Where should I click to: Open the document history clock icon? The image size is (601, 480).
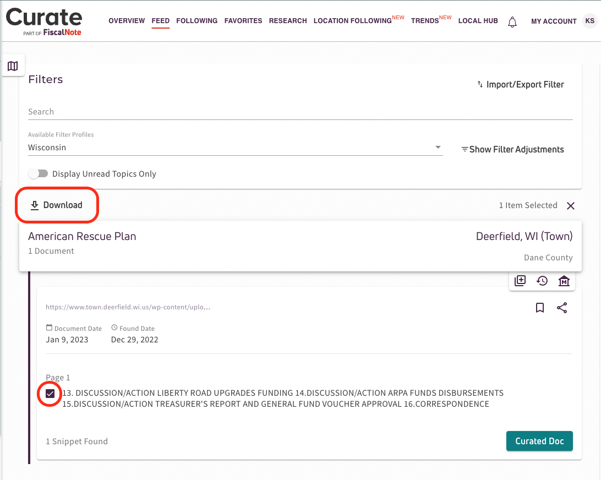click(x=542, y=281)
